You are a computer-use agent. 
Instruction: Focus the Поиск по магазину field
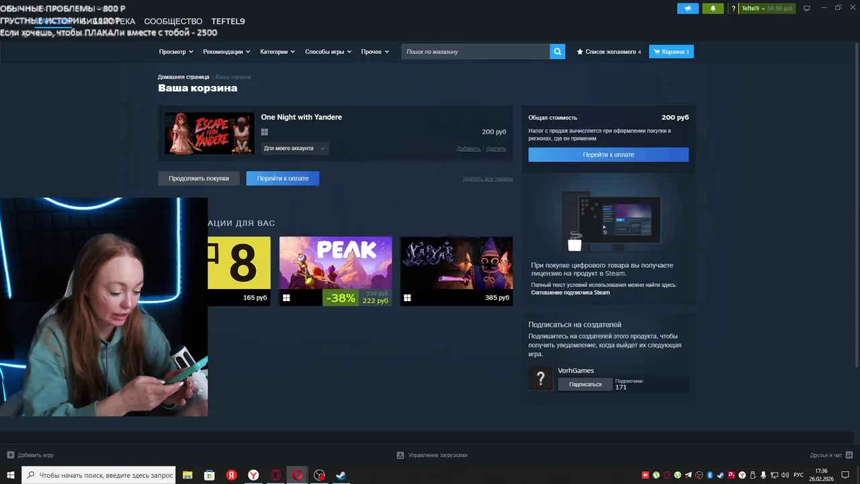(x=476, y=52)
